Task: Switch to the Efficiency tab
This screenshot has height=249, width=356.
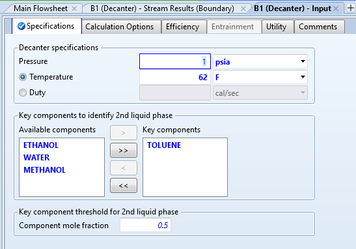Action: tap(184, 27)
